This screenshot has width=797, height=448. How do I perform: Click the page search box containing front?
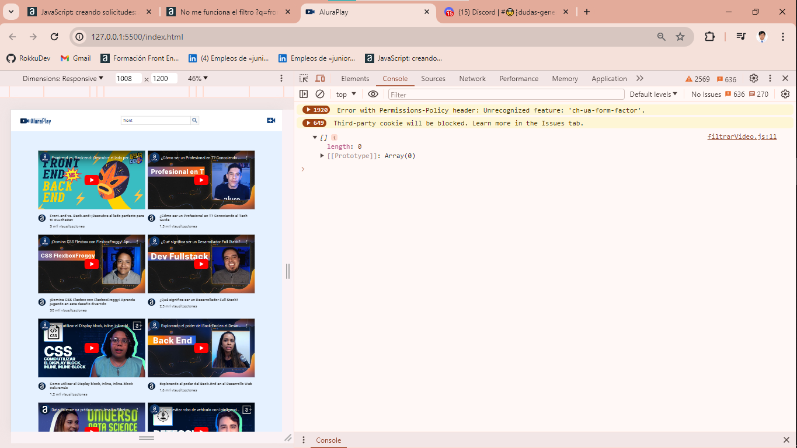156,120
